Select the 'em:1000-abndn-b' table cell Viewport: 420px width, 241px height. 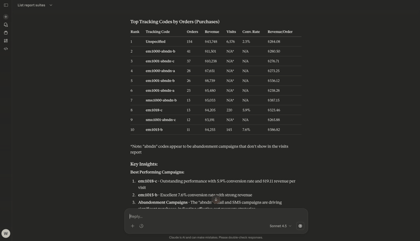[160, 52]
